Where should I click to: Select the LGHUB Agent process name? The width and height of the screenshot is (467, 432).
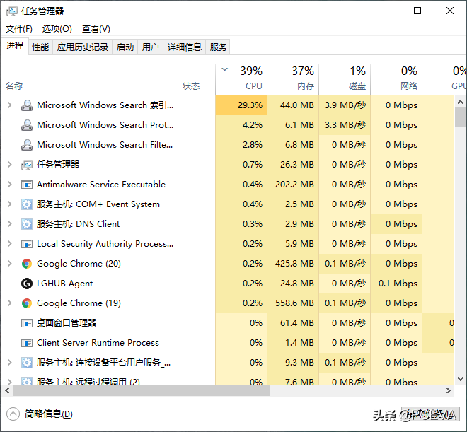[x=64, y=284]
